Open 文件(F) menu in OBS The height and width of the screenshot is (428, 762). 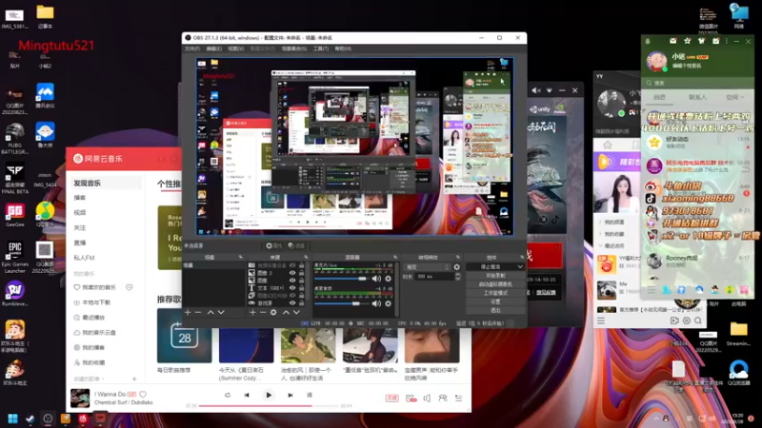coord(192,49)
